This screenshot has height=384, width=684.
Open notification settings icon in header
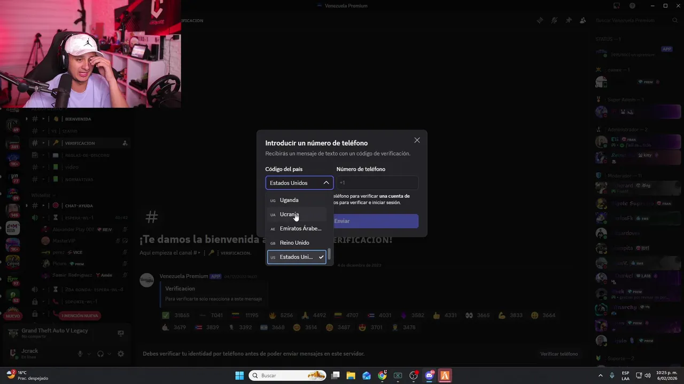[x=554, y=20]
